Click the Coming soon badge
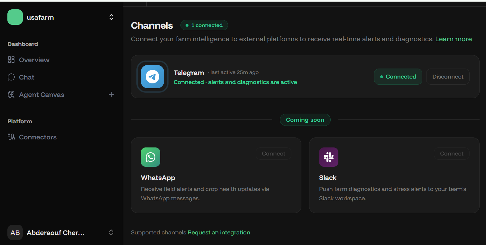The height and width of the screenshot is (245, 486). [x=305, y=120]
